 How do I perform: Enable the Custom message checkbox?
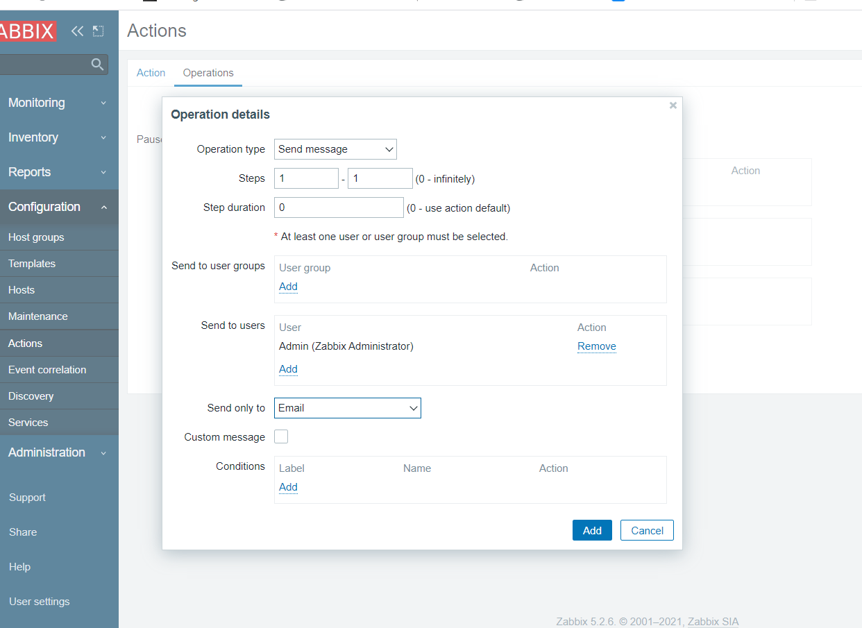click(x=281, y=437)
